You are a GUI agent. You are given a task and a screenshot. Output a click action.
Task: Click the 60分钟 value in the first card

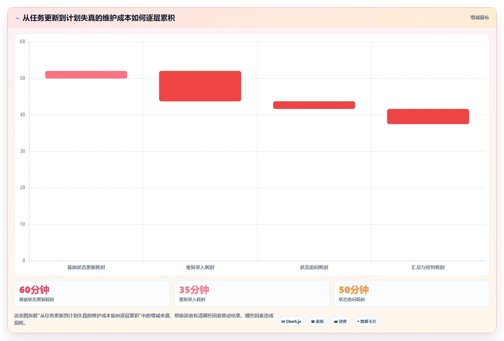point(34,290)
